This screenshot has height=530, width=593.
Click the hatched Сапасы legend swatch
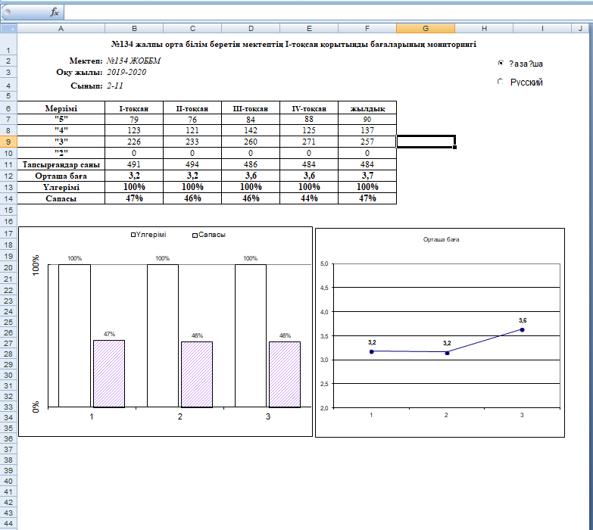(195, 235)
